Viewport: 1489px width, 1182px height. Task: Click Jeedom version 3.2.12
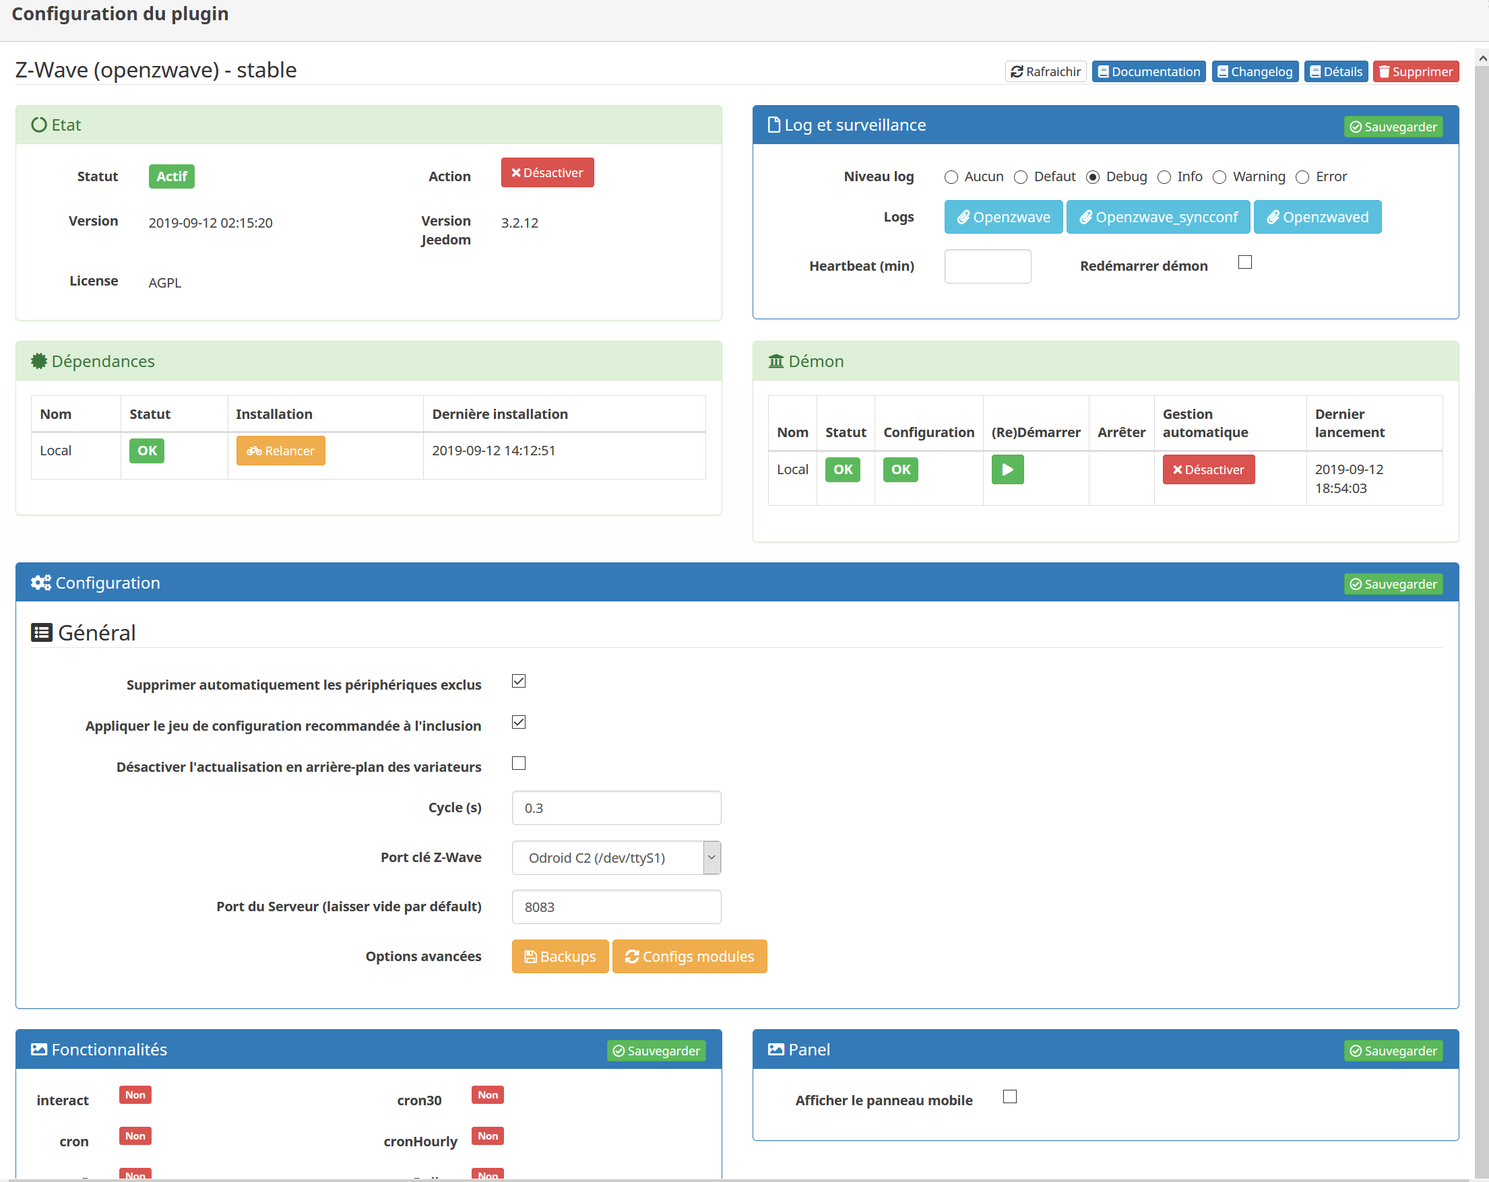click(519, 223)
